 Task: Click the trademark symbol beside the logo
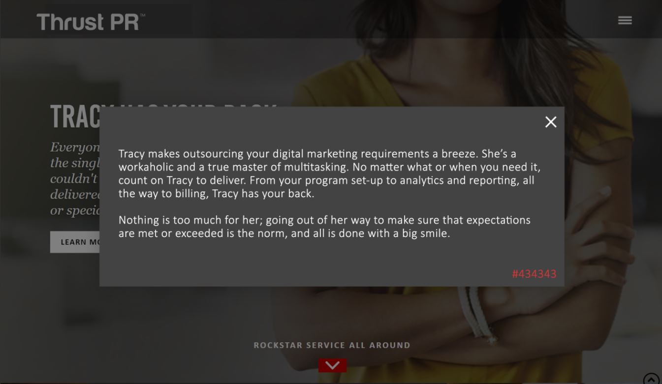click(143, 16)
